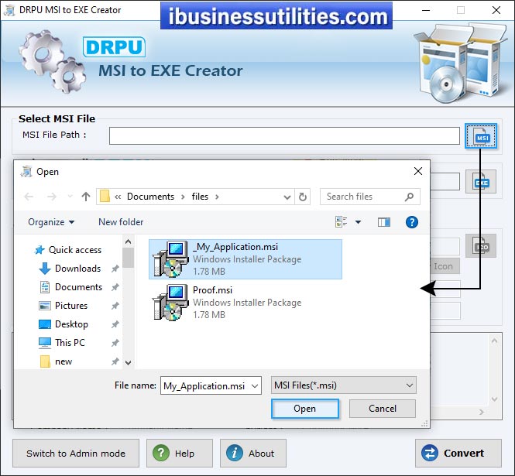The height and width of the screenshot is (476, 515).
Task: Click the pin icon next to This PC
Action: coord(115,343)
